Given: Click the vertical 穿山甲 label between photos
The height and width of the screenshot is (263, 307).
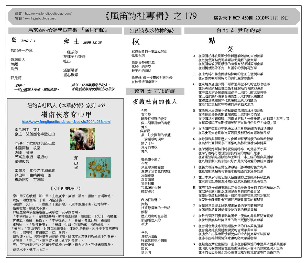Looking at the screenshot, I should [x=76, y=163].
